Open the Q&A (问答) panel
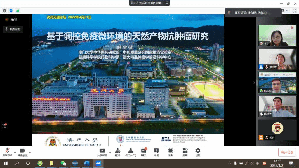The image size is (299, 168). pos(156,151)
